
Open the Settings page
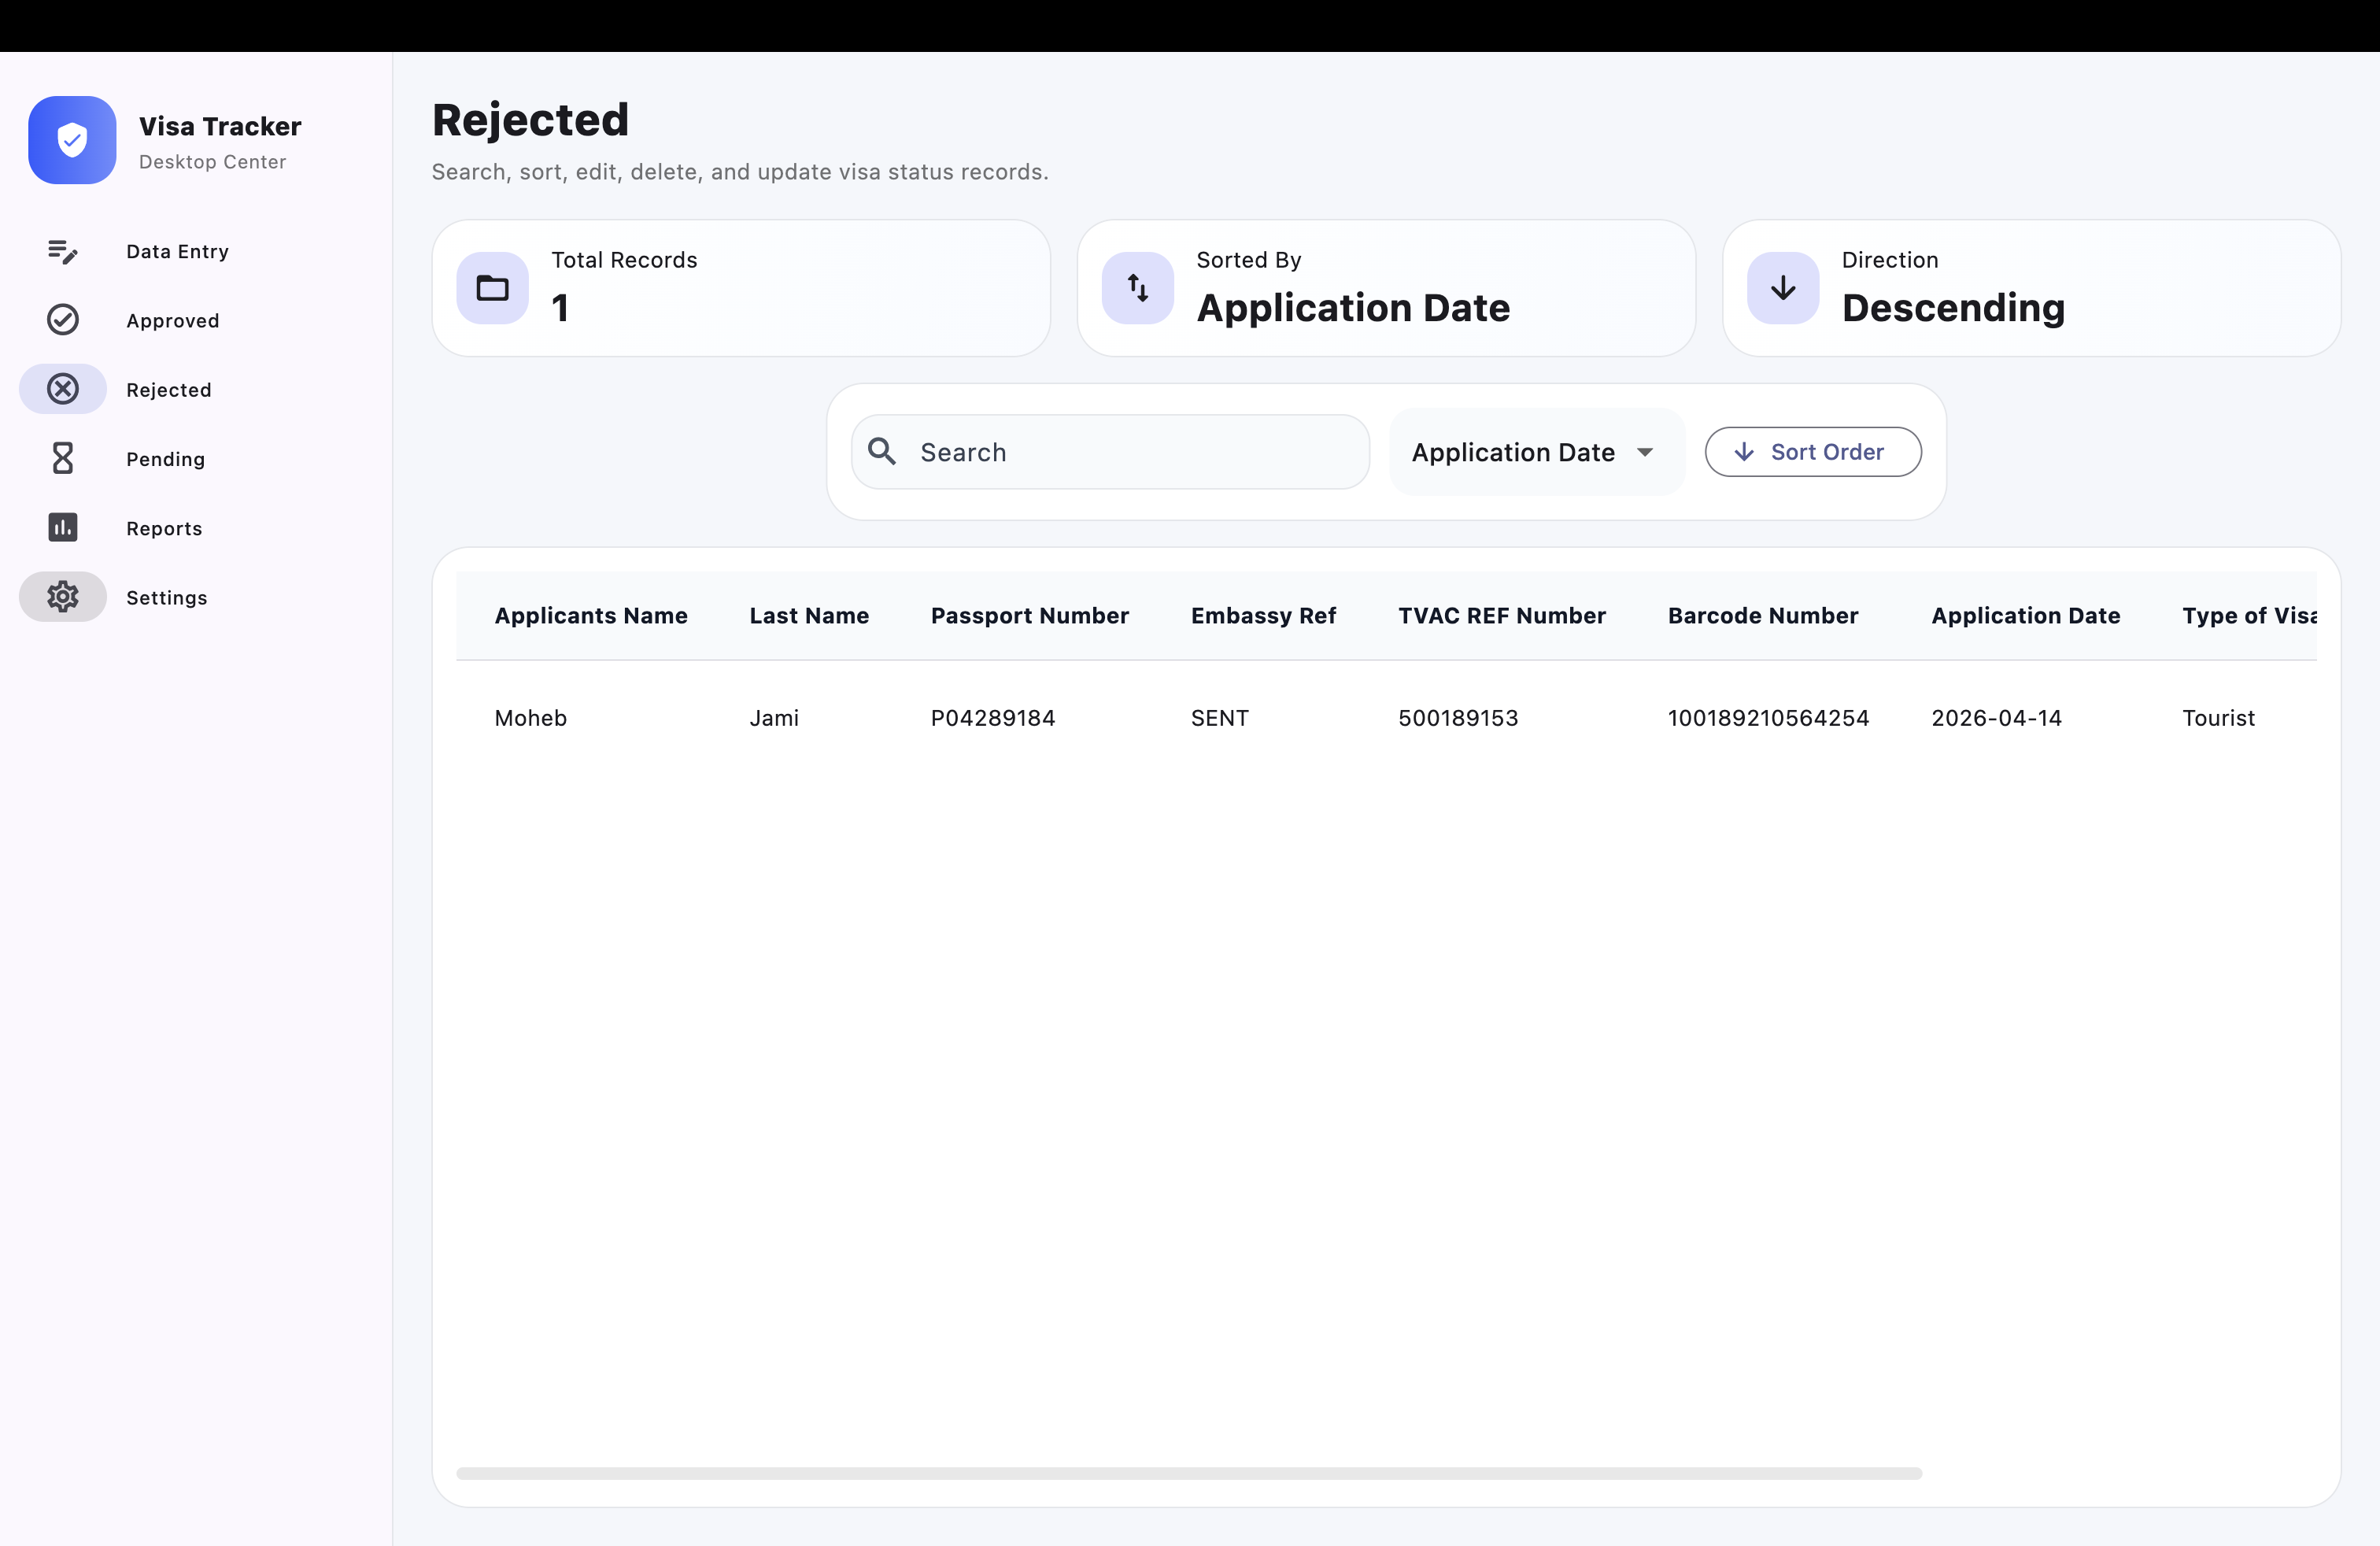click(x=166, y=598)
